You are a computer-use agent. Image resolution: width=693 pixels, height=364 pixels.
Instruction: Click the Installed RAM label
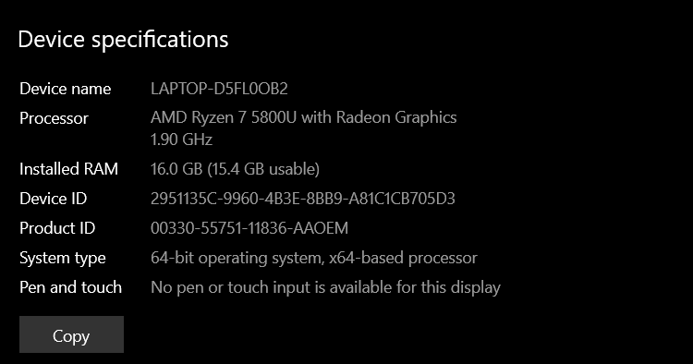pos(69,169)
